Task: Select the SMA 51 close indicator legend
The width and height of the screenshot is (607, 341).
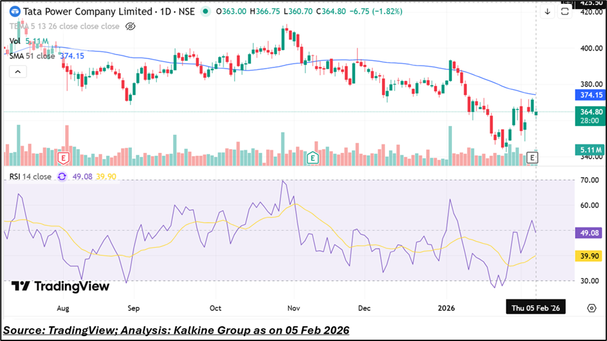Action: [x=32, y=56]
